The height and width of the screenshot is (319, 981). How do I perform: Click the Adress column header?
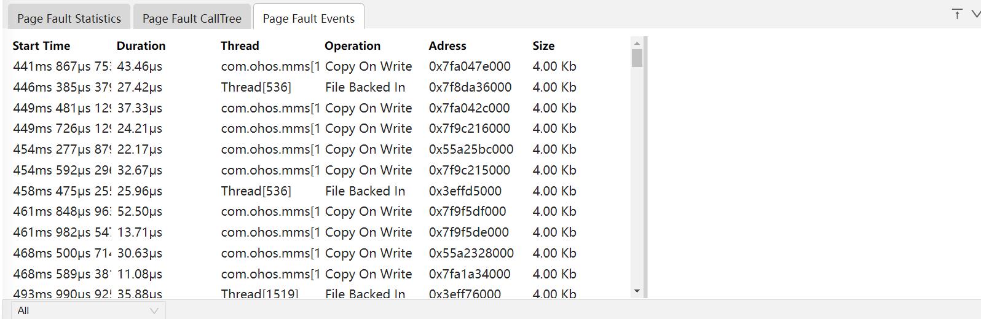point(447,45)
